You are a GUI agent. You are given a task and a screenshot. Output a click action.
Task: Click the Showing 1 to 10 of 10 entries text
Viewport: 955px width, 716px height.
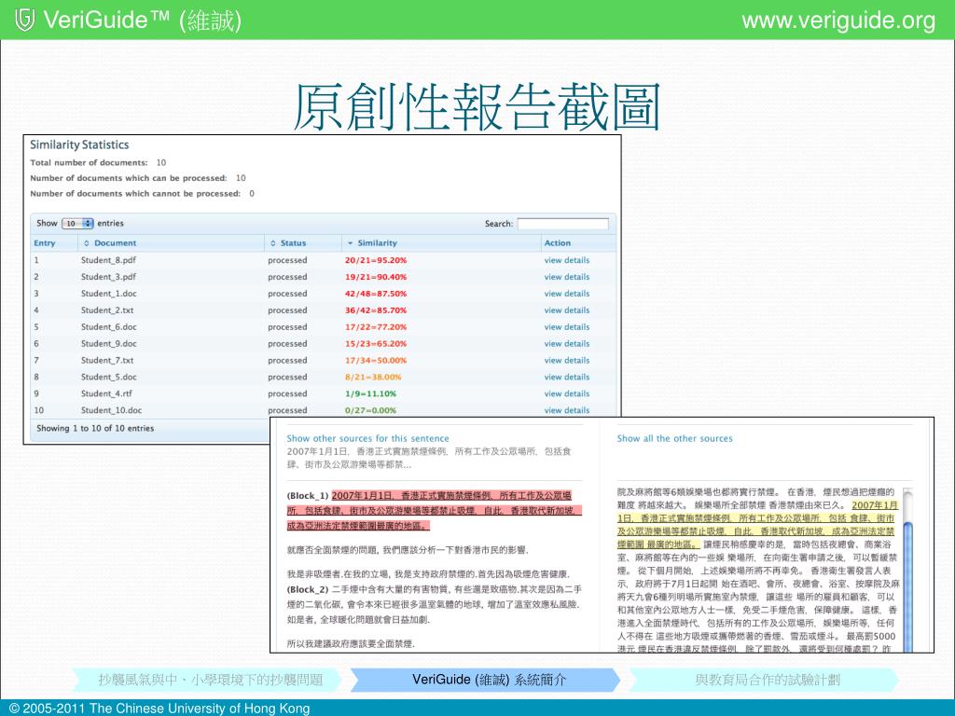(x=95, y=428)
